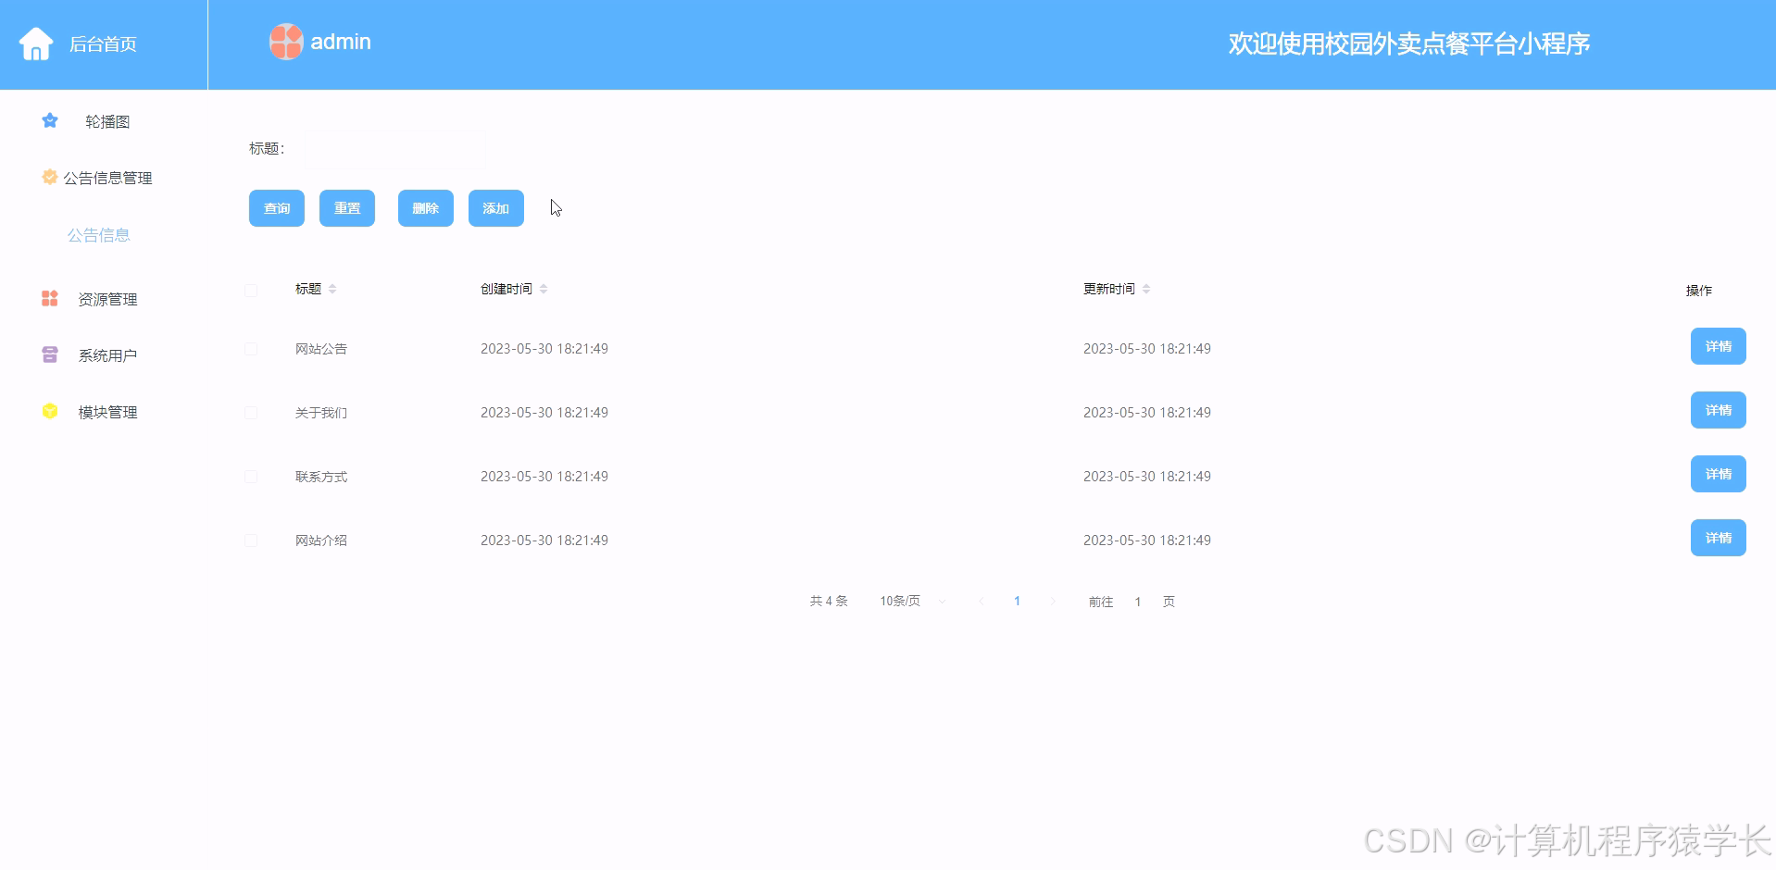Focus the 标题 search input field
This screenshot has width=1776, height=870.
point(395,148)
